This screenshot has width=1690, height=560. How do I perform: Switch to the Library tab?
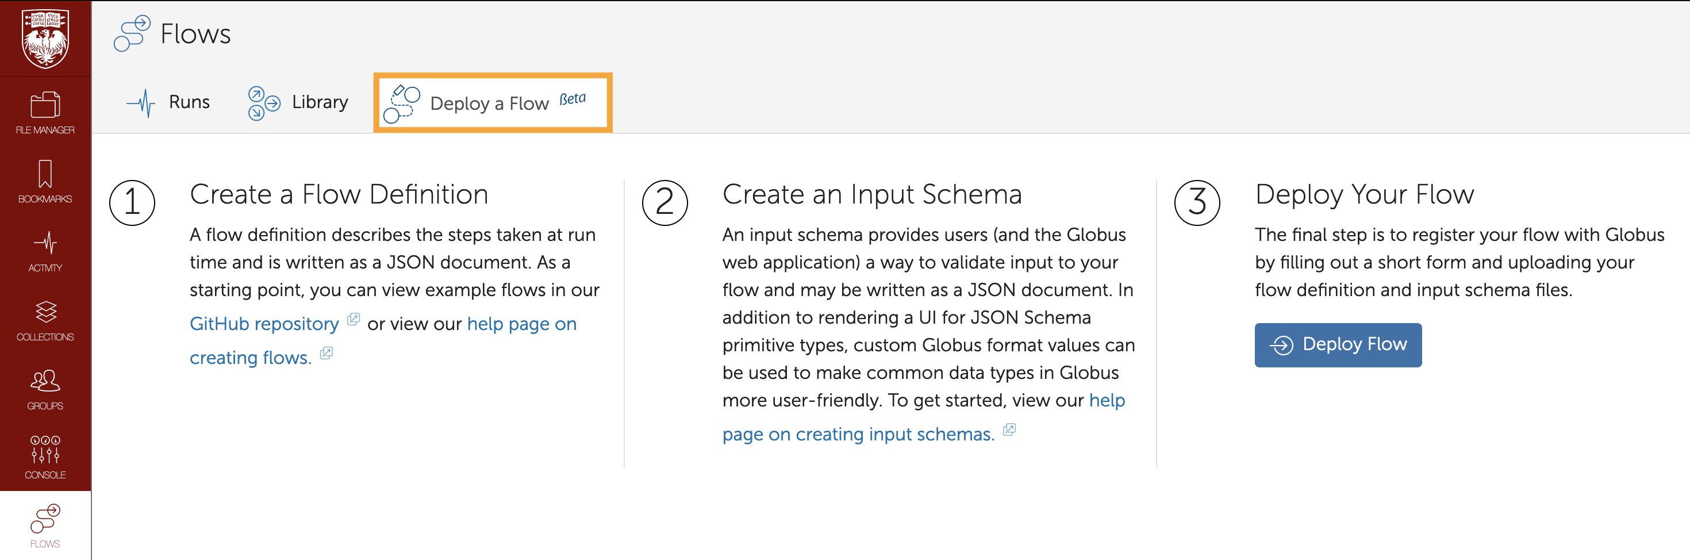click(x=298, y=102)
